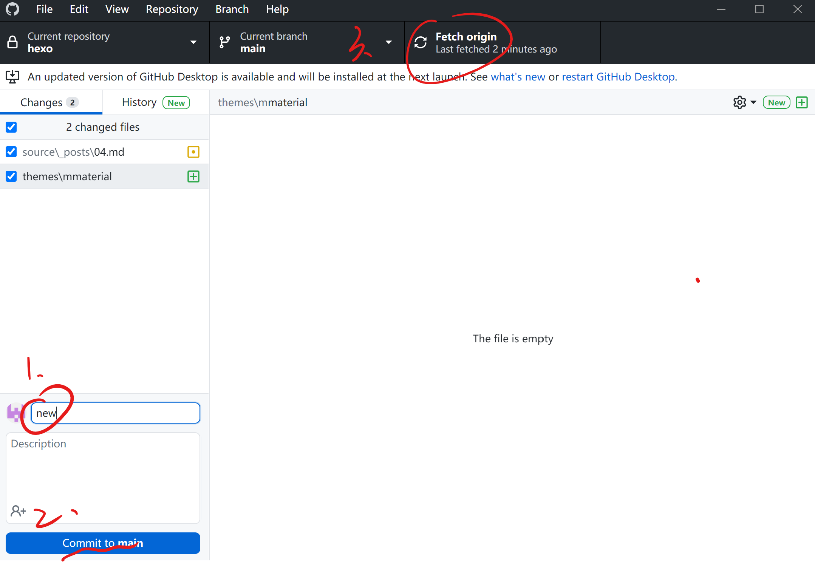Click the user avatar beside summary field
Screen dimensions: 815x563
click(15, 413)
